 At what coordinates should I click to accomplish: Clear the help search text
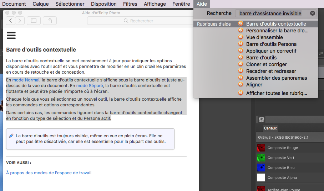(313, 13)
